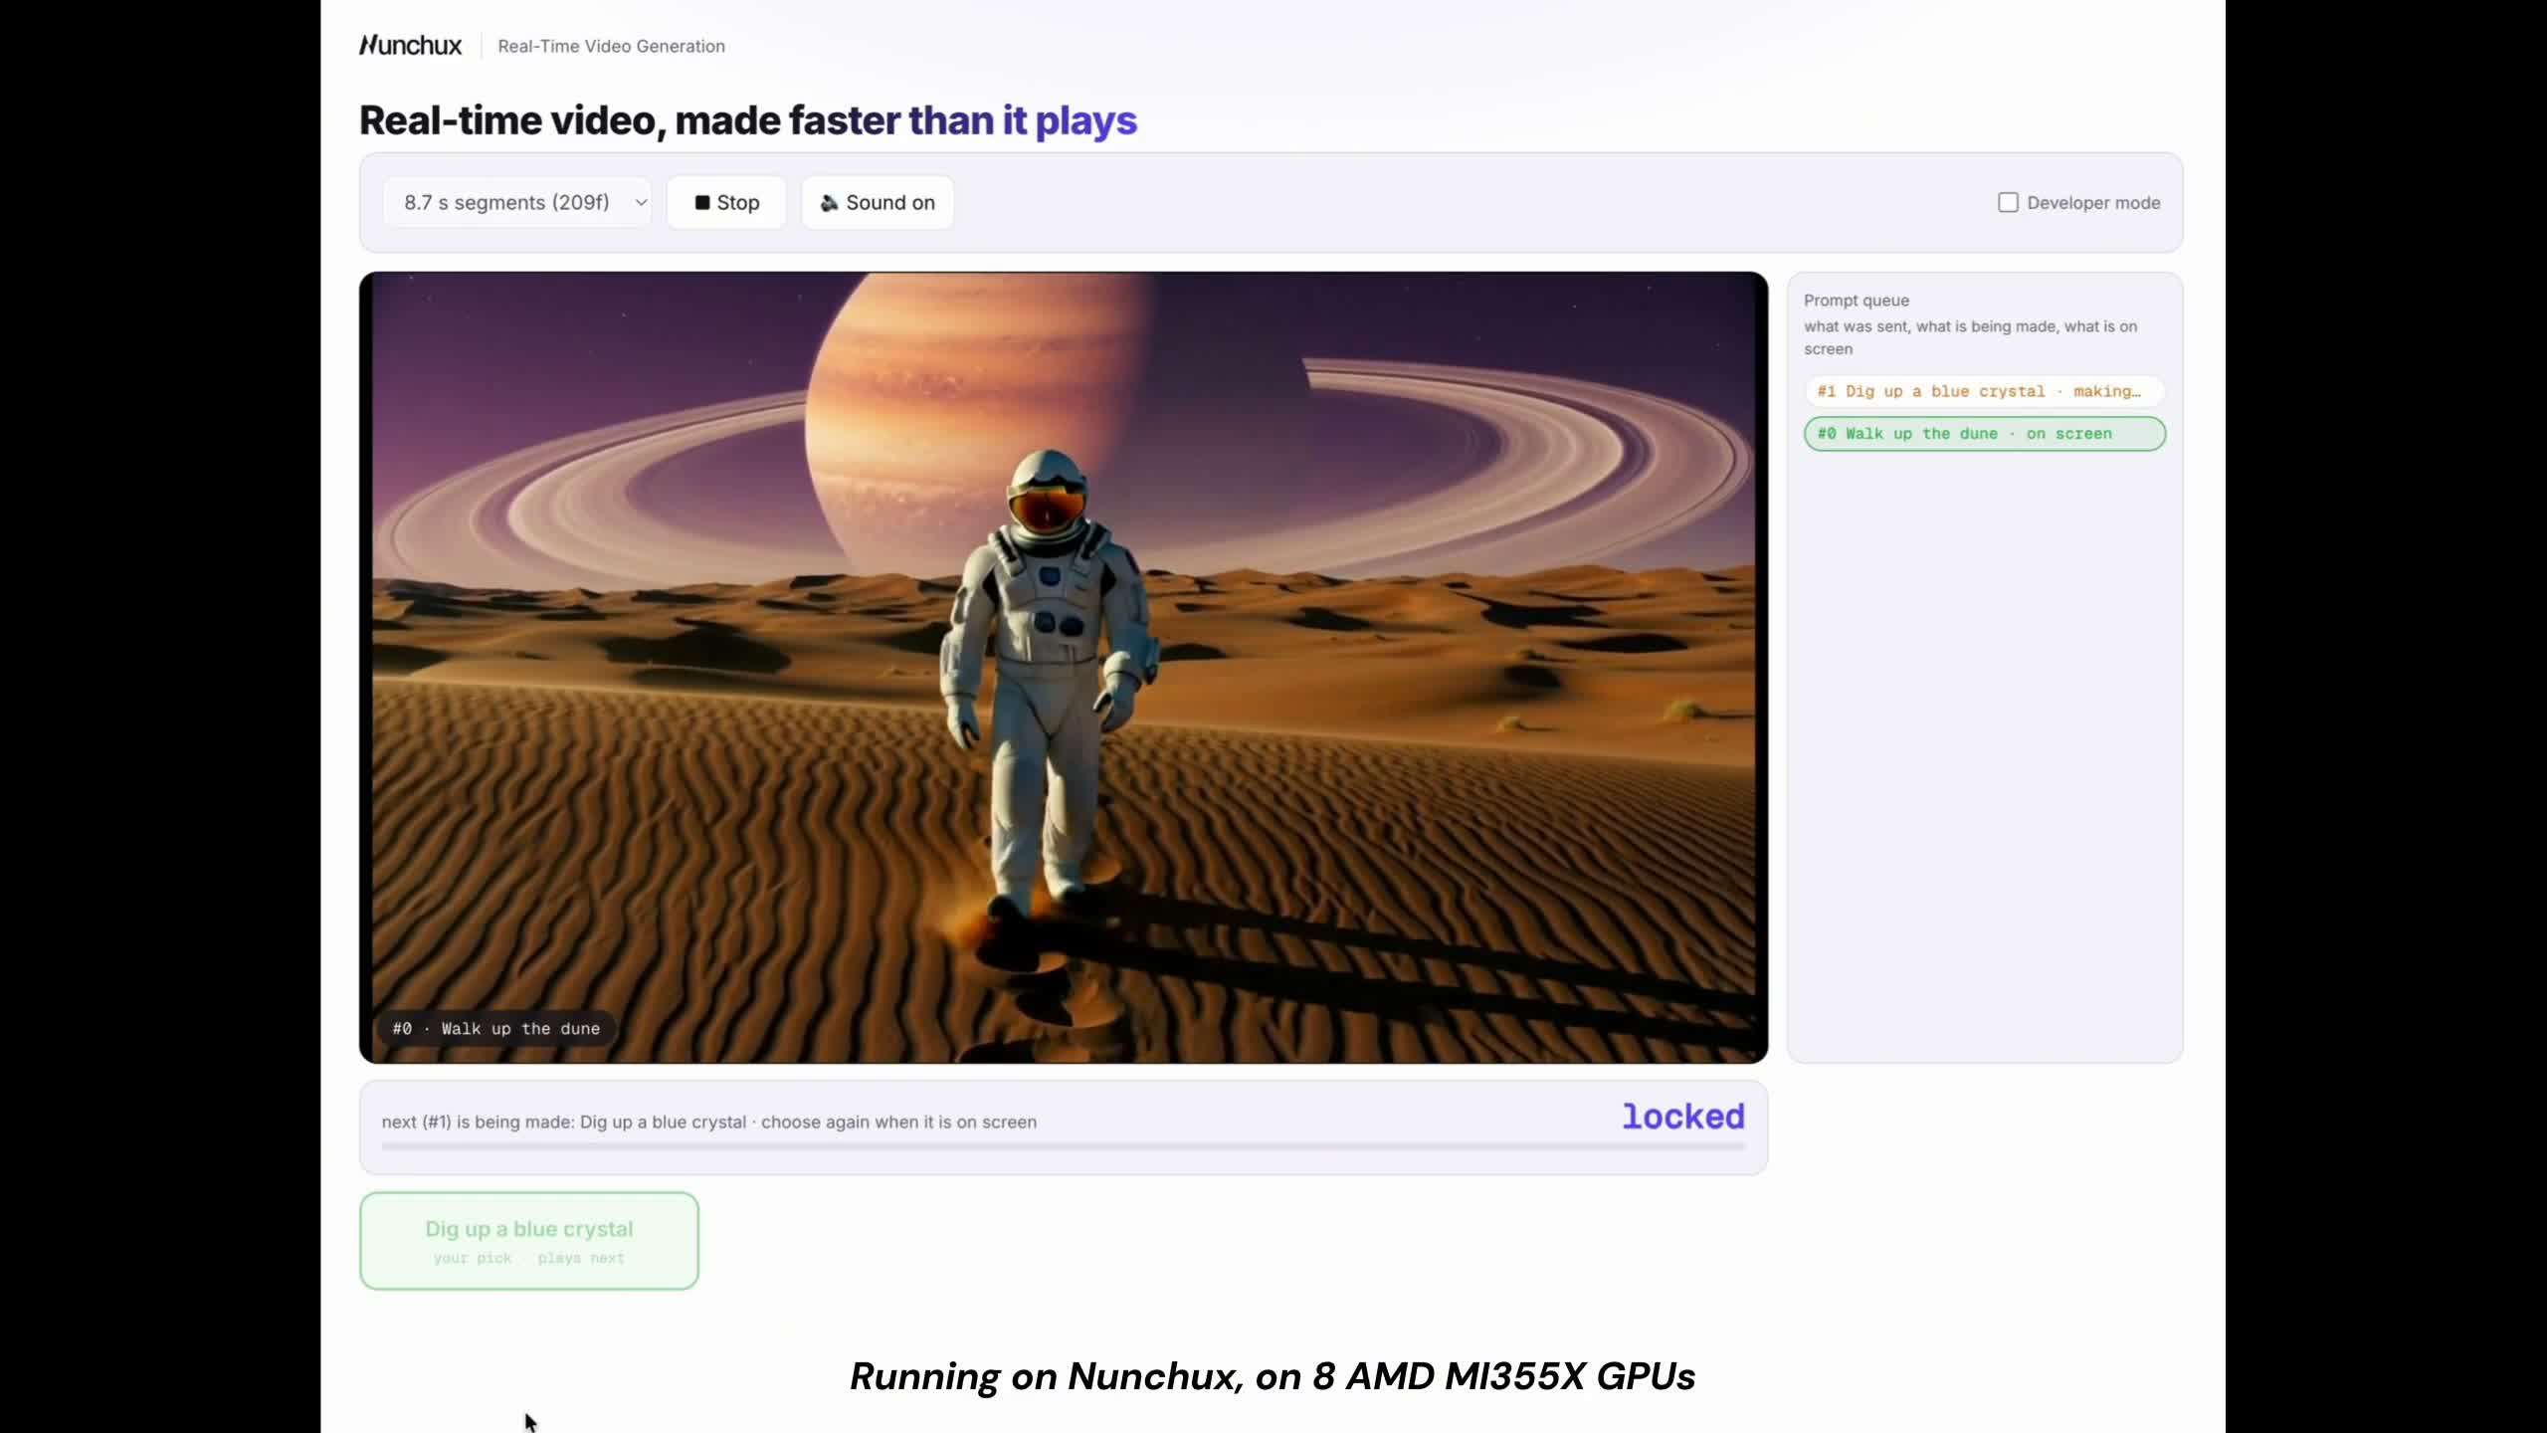2547x1433 pixels.
Task: Click the Nunchux logo
Action: [x=410, y=46]
